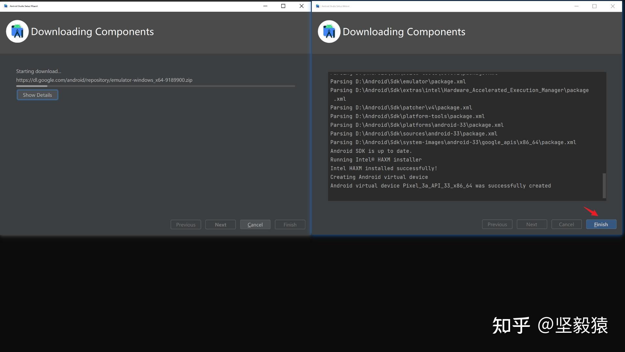Minimize the right Setup Wizard window

[576, 6]
